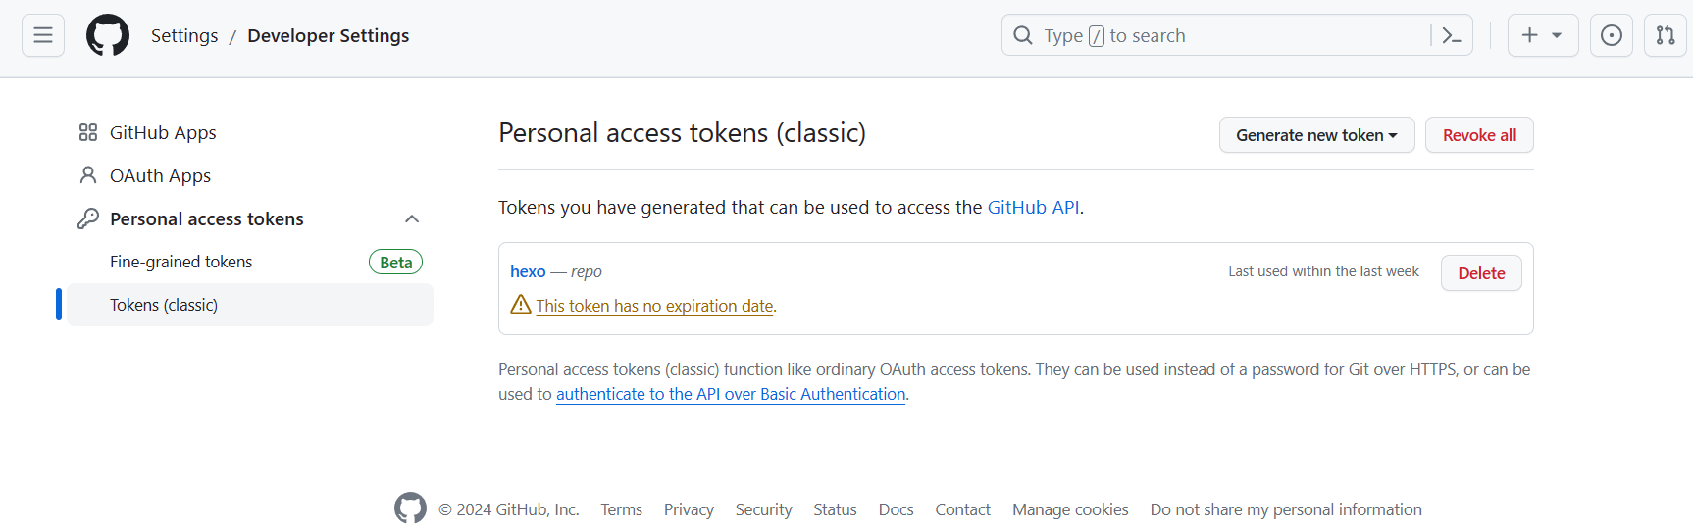Open the create new plus dropdown

point(1542,35)
